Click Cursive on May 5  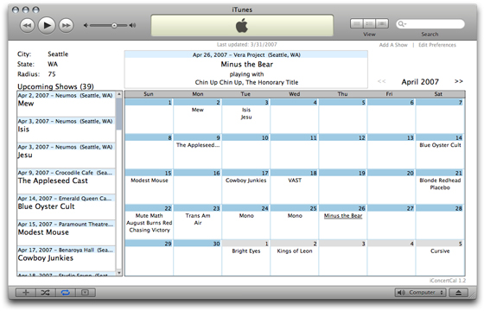[440, 251]
